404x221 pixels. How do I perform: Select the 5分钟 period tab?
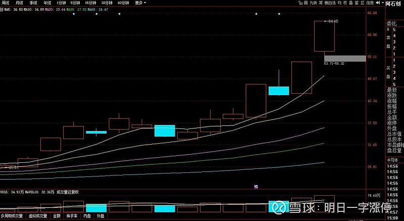click(75, 3)
